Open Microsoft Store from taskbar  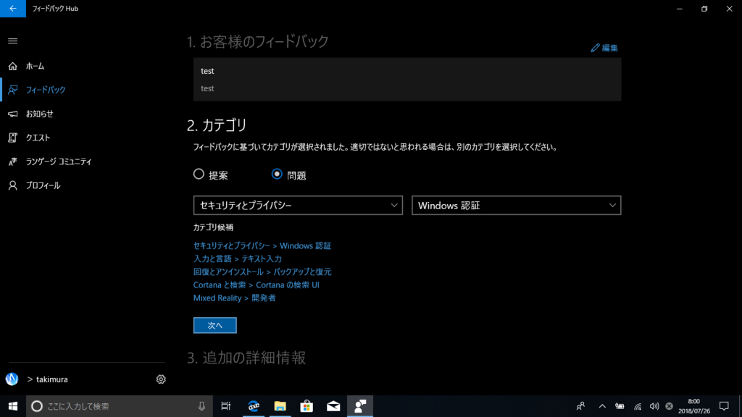click(x=307, y=406)
